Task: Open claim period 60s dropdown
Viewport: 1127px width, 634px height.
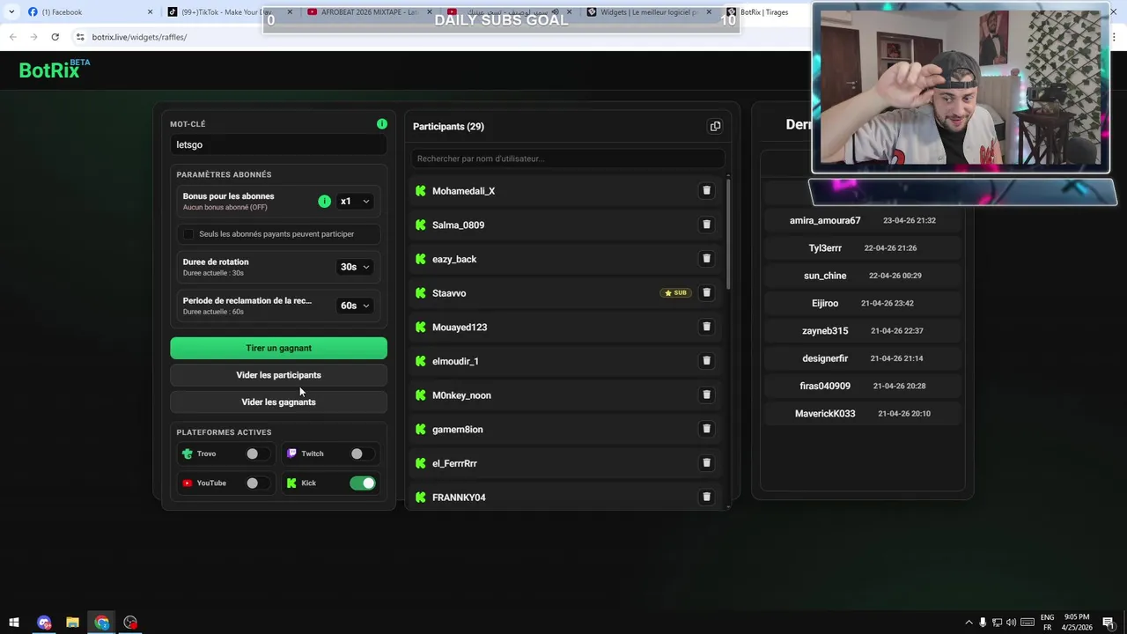Action: tap(356, 306)
